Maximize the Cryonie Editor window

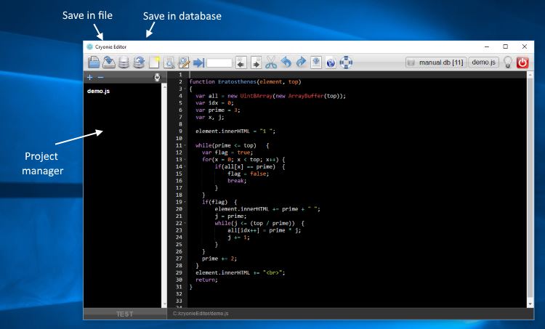pos(505,46)
